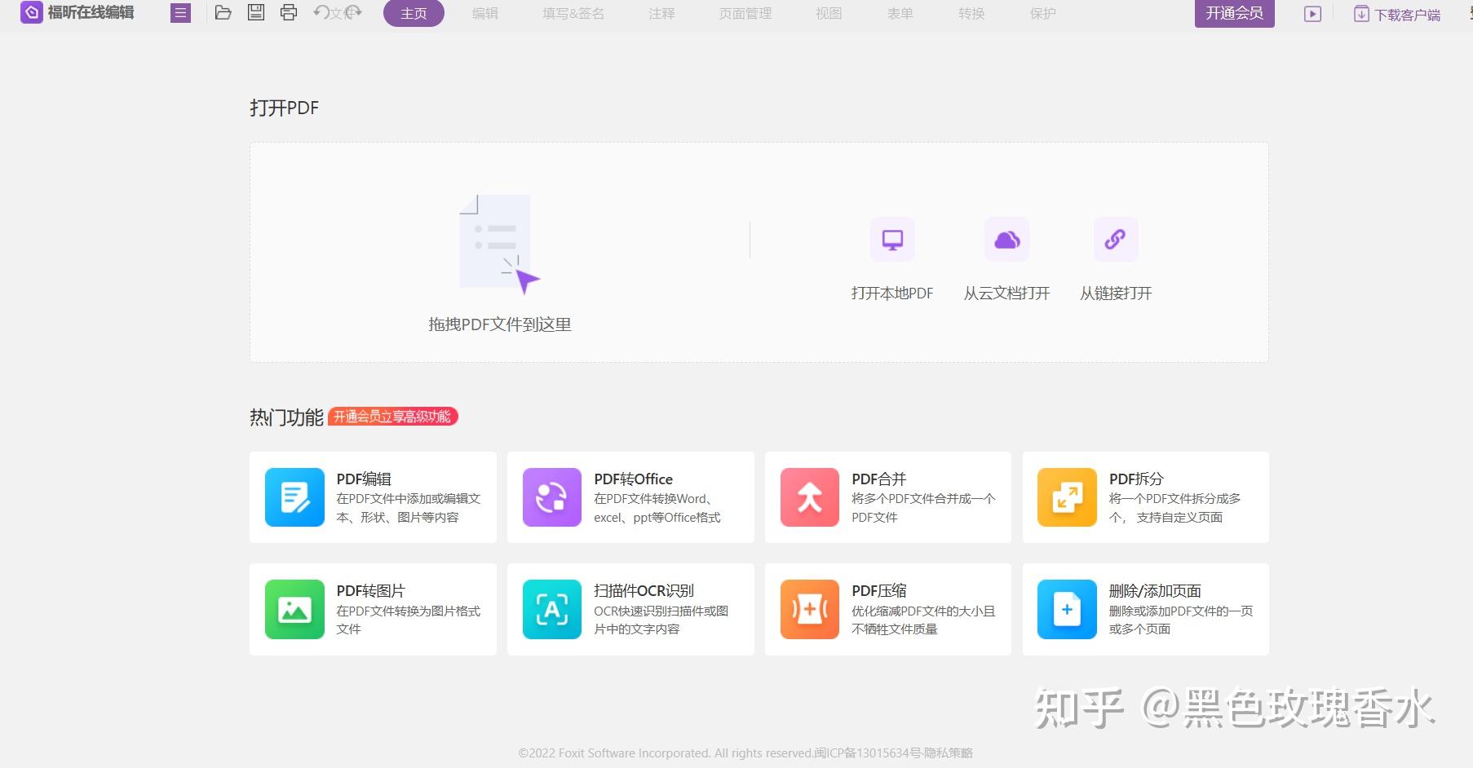
Task: Go to the 注释 tab
Action: (661, 14)
